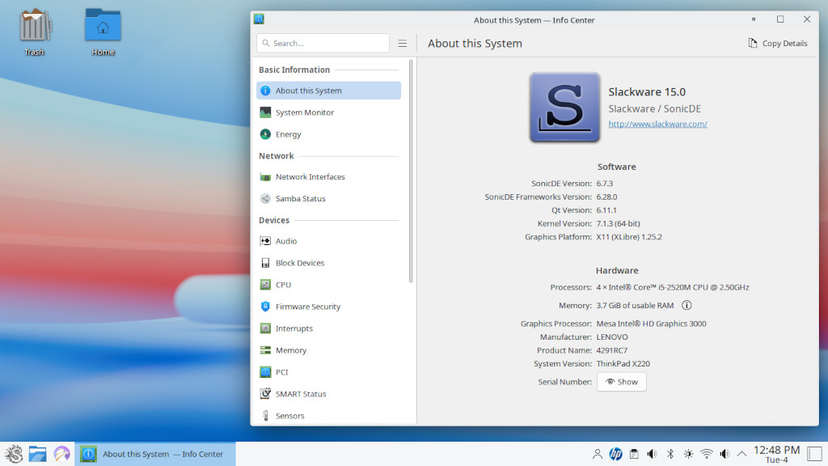Click the Slackware / SonicDE subtitle
828x466 pixels.
pyautogui.click(x=655, y=109)
